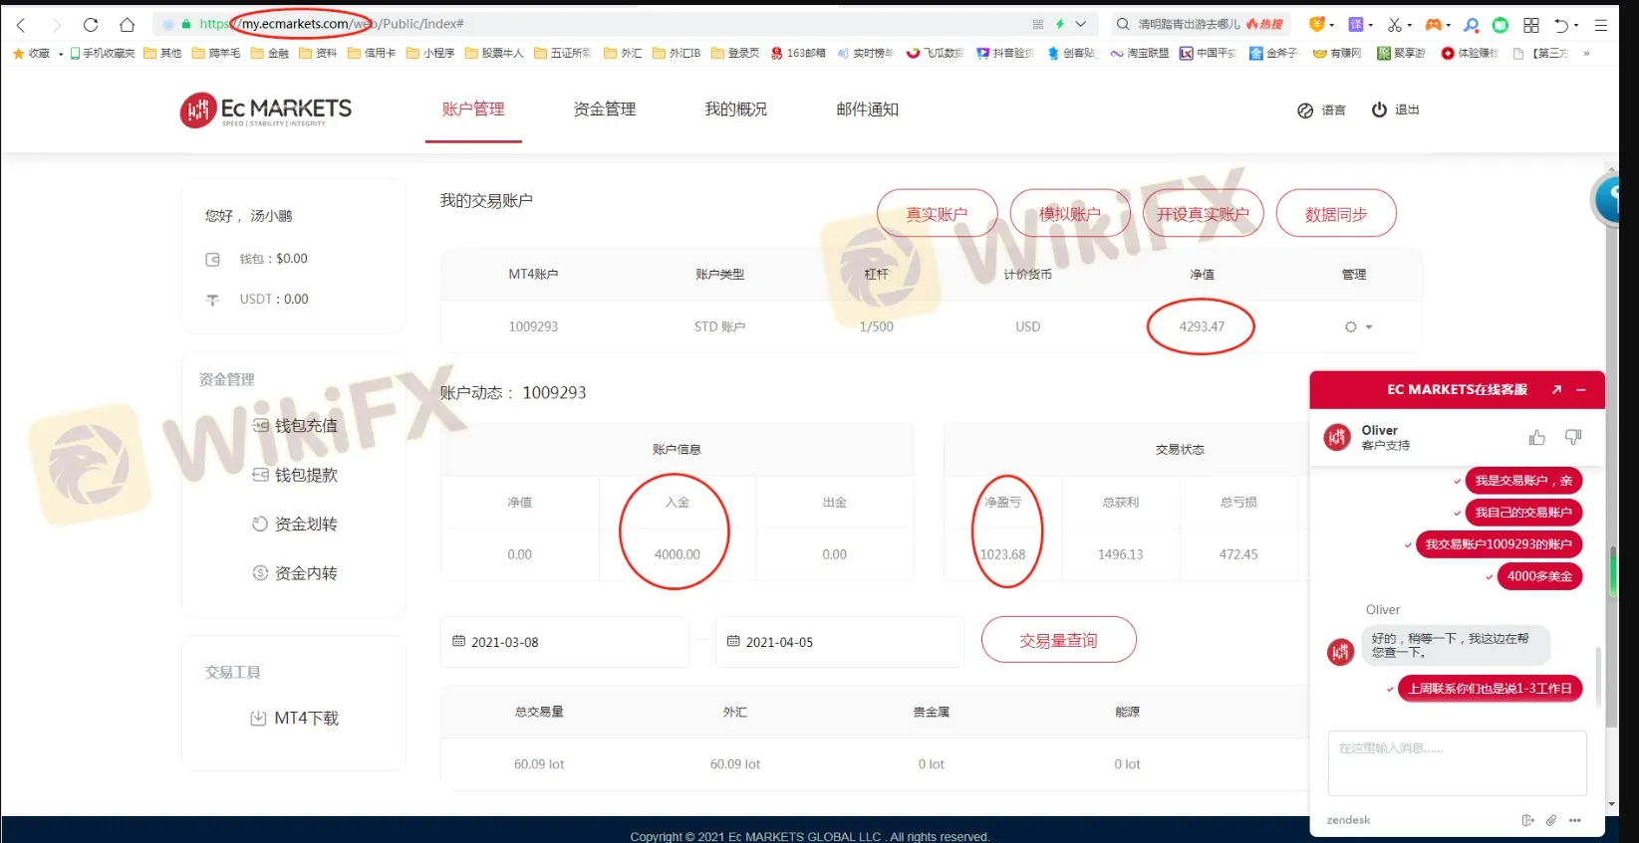Open the 手机收藏夹 bookmark
Image resolution: width=1639 pixels, height=843 pixels.
click(102, 54)
